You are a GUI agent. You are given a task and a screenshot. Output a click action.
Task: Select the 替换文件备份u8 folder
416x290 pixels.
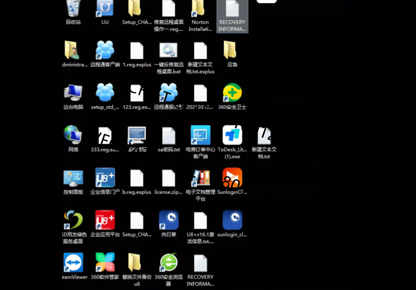pos(136,263)
